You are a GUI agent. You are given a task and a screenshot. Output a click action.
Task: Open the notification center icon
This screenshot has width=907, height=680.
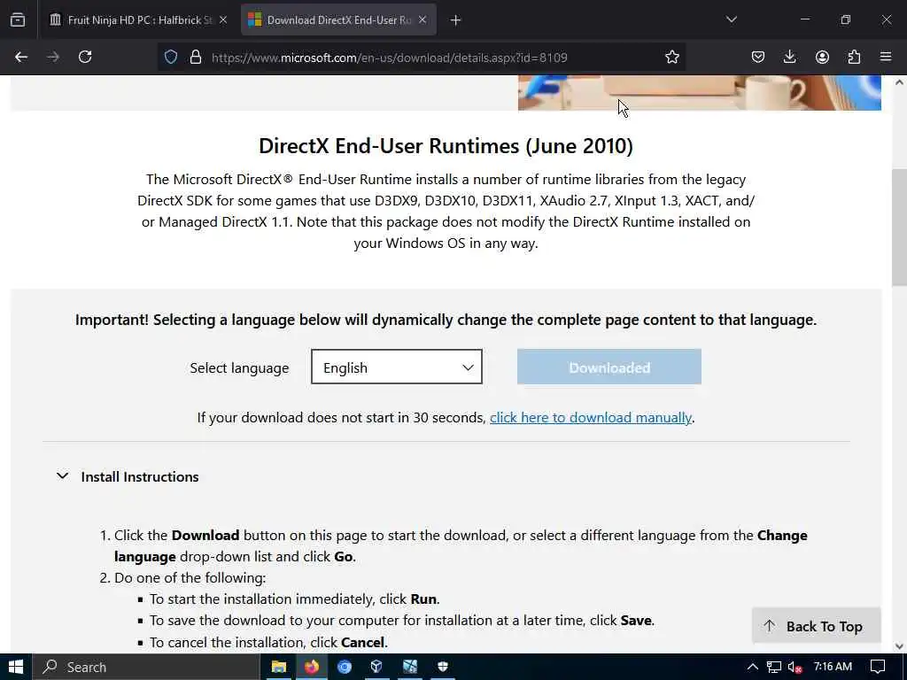pyautogui.click(x=878, y=667)
